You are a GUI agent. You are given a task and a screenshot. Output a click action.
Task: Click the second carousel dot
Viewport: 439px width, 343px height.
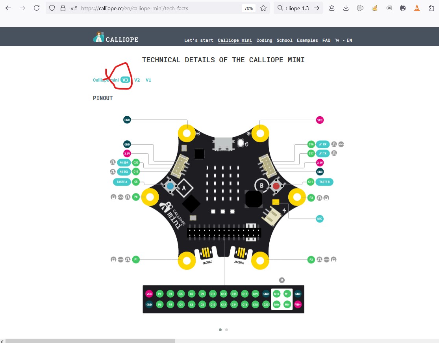[x=226, y=330]
